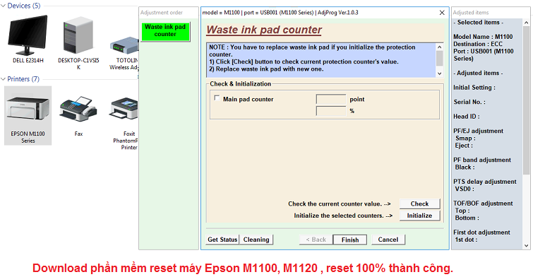This screenshot has height=277, width=533.
Task: Click the disabled Back button
Action: coord(316,240)
